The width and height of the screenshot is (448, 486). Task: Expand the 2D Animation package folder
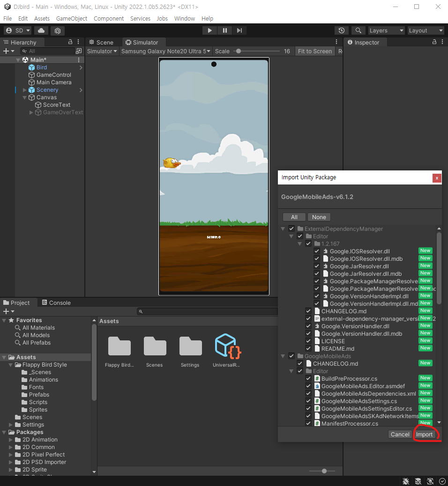11,440
